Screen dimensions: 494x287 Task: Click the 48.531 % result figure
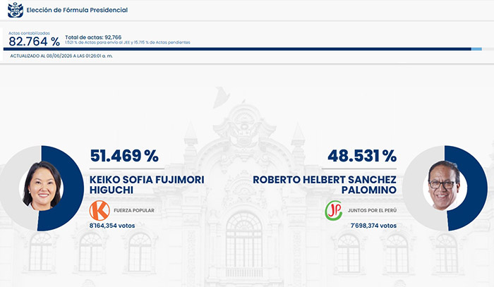pyautogui.click(x=362, y=155)
